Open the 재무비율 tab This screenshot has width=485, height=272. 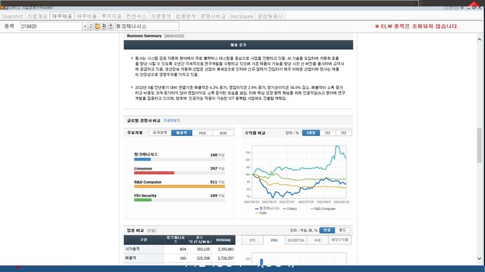tap(87, 16)
